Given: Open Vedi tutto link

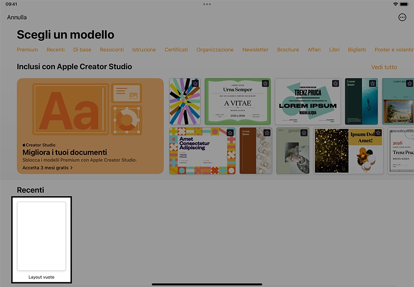Looking at the screenshot, I should coord(384,67).
